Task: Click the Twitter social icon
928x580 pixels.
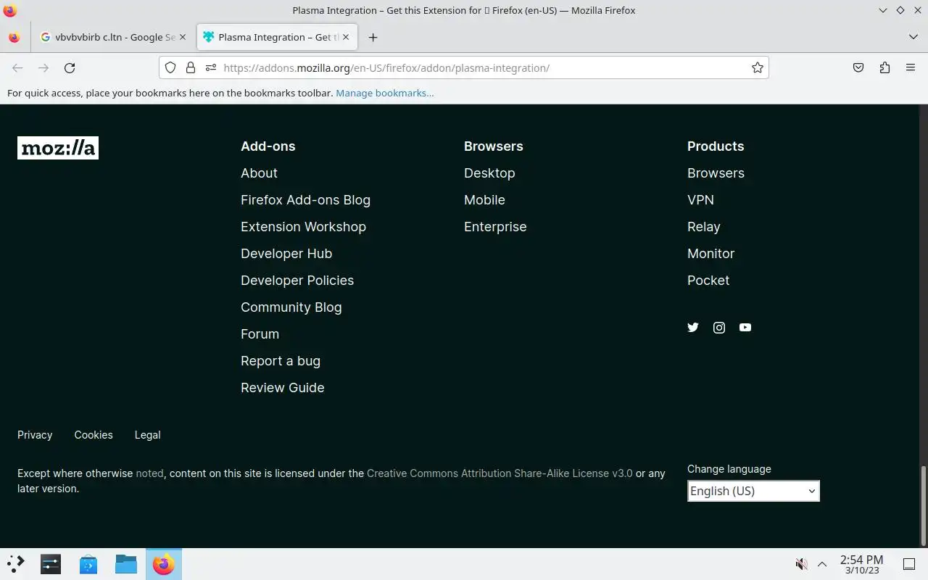Action: (693, 328)
